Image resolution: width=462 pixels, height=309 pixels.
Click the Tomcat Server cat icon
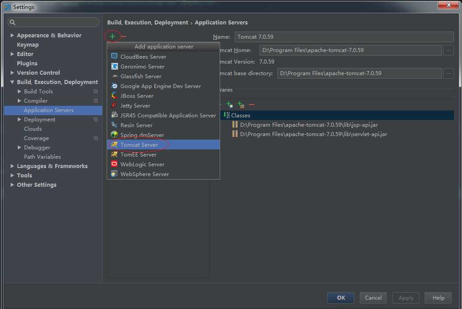pos(114,144)
